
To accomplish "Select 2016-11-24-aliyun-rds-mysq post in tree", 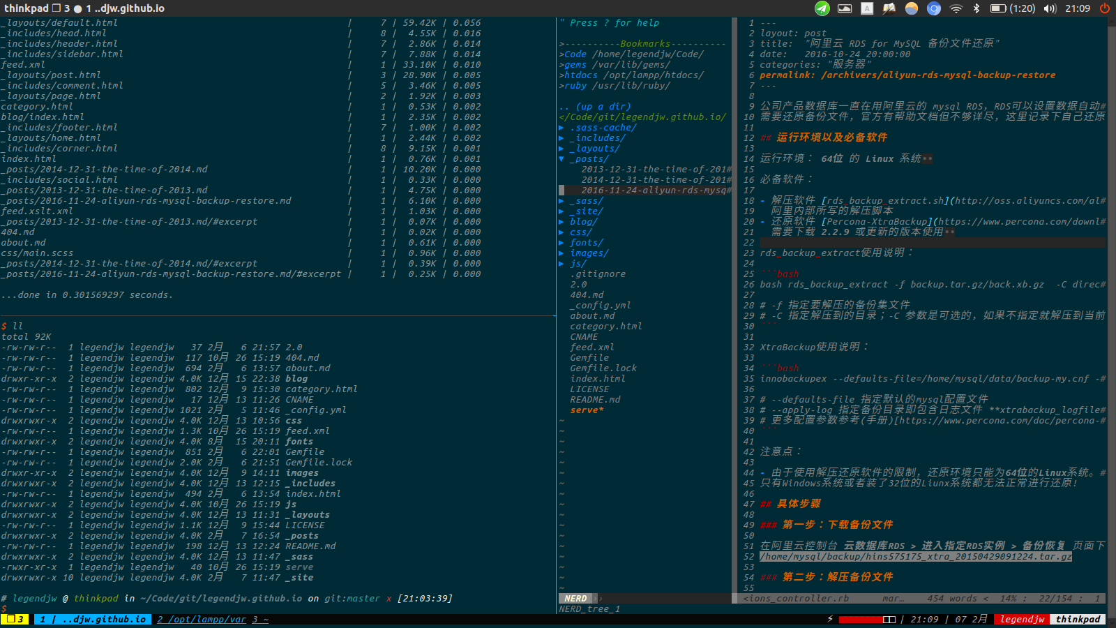I will (656, 190).
